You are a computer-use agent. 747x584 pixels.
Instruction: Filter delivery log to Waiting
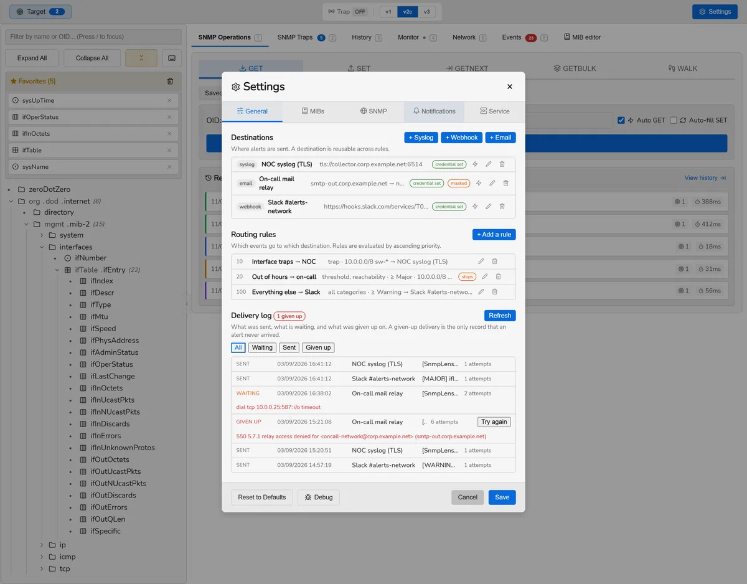pos(262,347)
